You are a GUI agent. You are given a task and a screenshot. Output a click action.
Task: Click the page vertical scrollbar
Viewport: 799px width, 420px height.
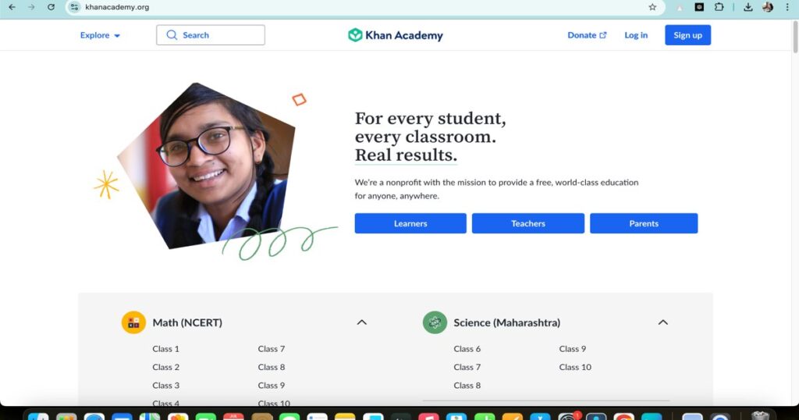tap(795, 36)
